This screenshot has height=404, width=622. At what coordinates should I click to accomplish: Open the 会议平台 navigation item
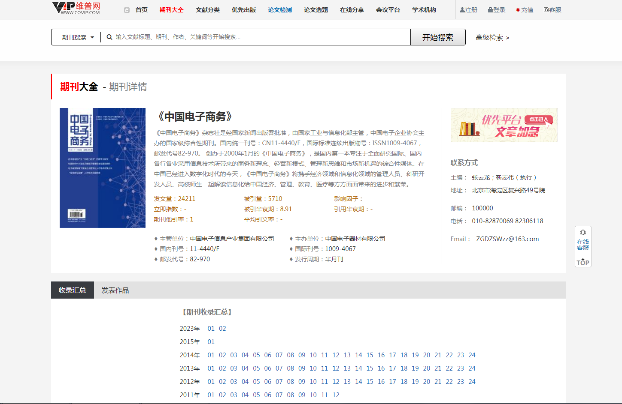388,10
